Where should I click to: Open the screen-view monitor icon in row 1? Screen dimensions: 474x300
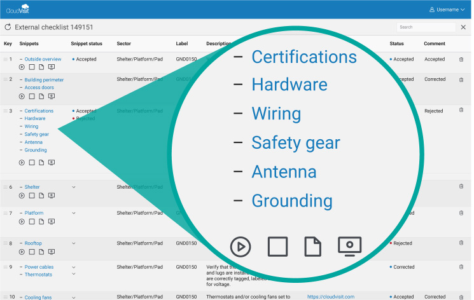pos(52,67)
